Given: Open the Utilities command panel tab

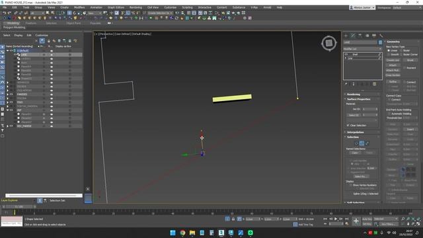Looking at the screenshot, I should [381, 36].
